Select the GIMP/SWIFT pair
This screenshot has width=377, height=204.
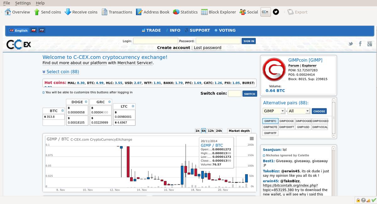[x=287, y=127]
